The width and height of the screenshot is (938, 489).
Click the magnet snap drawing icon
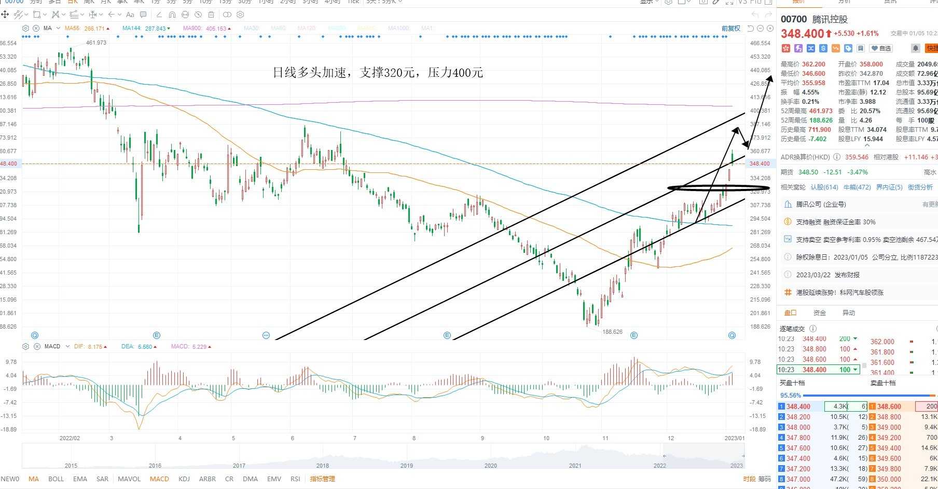172,15
